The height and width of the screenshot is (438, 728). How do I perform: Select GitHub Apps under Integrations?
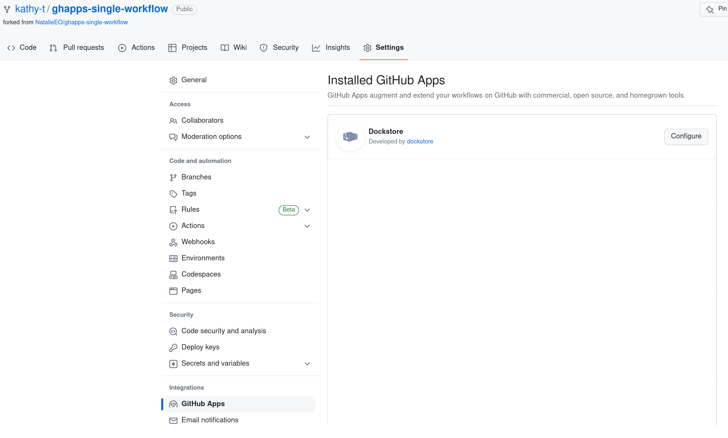tap(203, 404)
